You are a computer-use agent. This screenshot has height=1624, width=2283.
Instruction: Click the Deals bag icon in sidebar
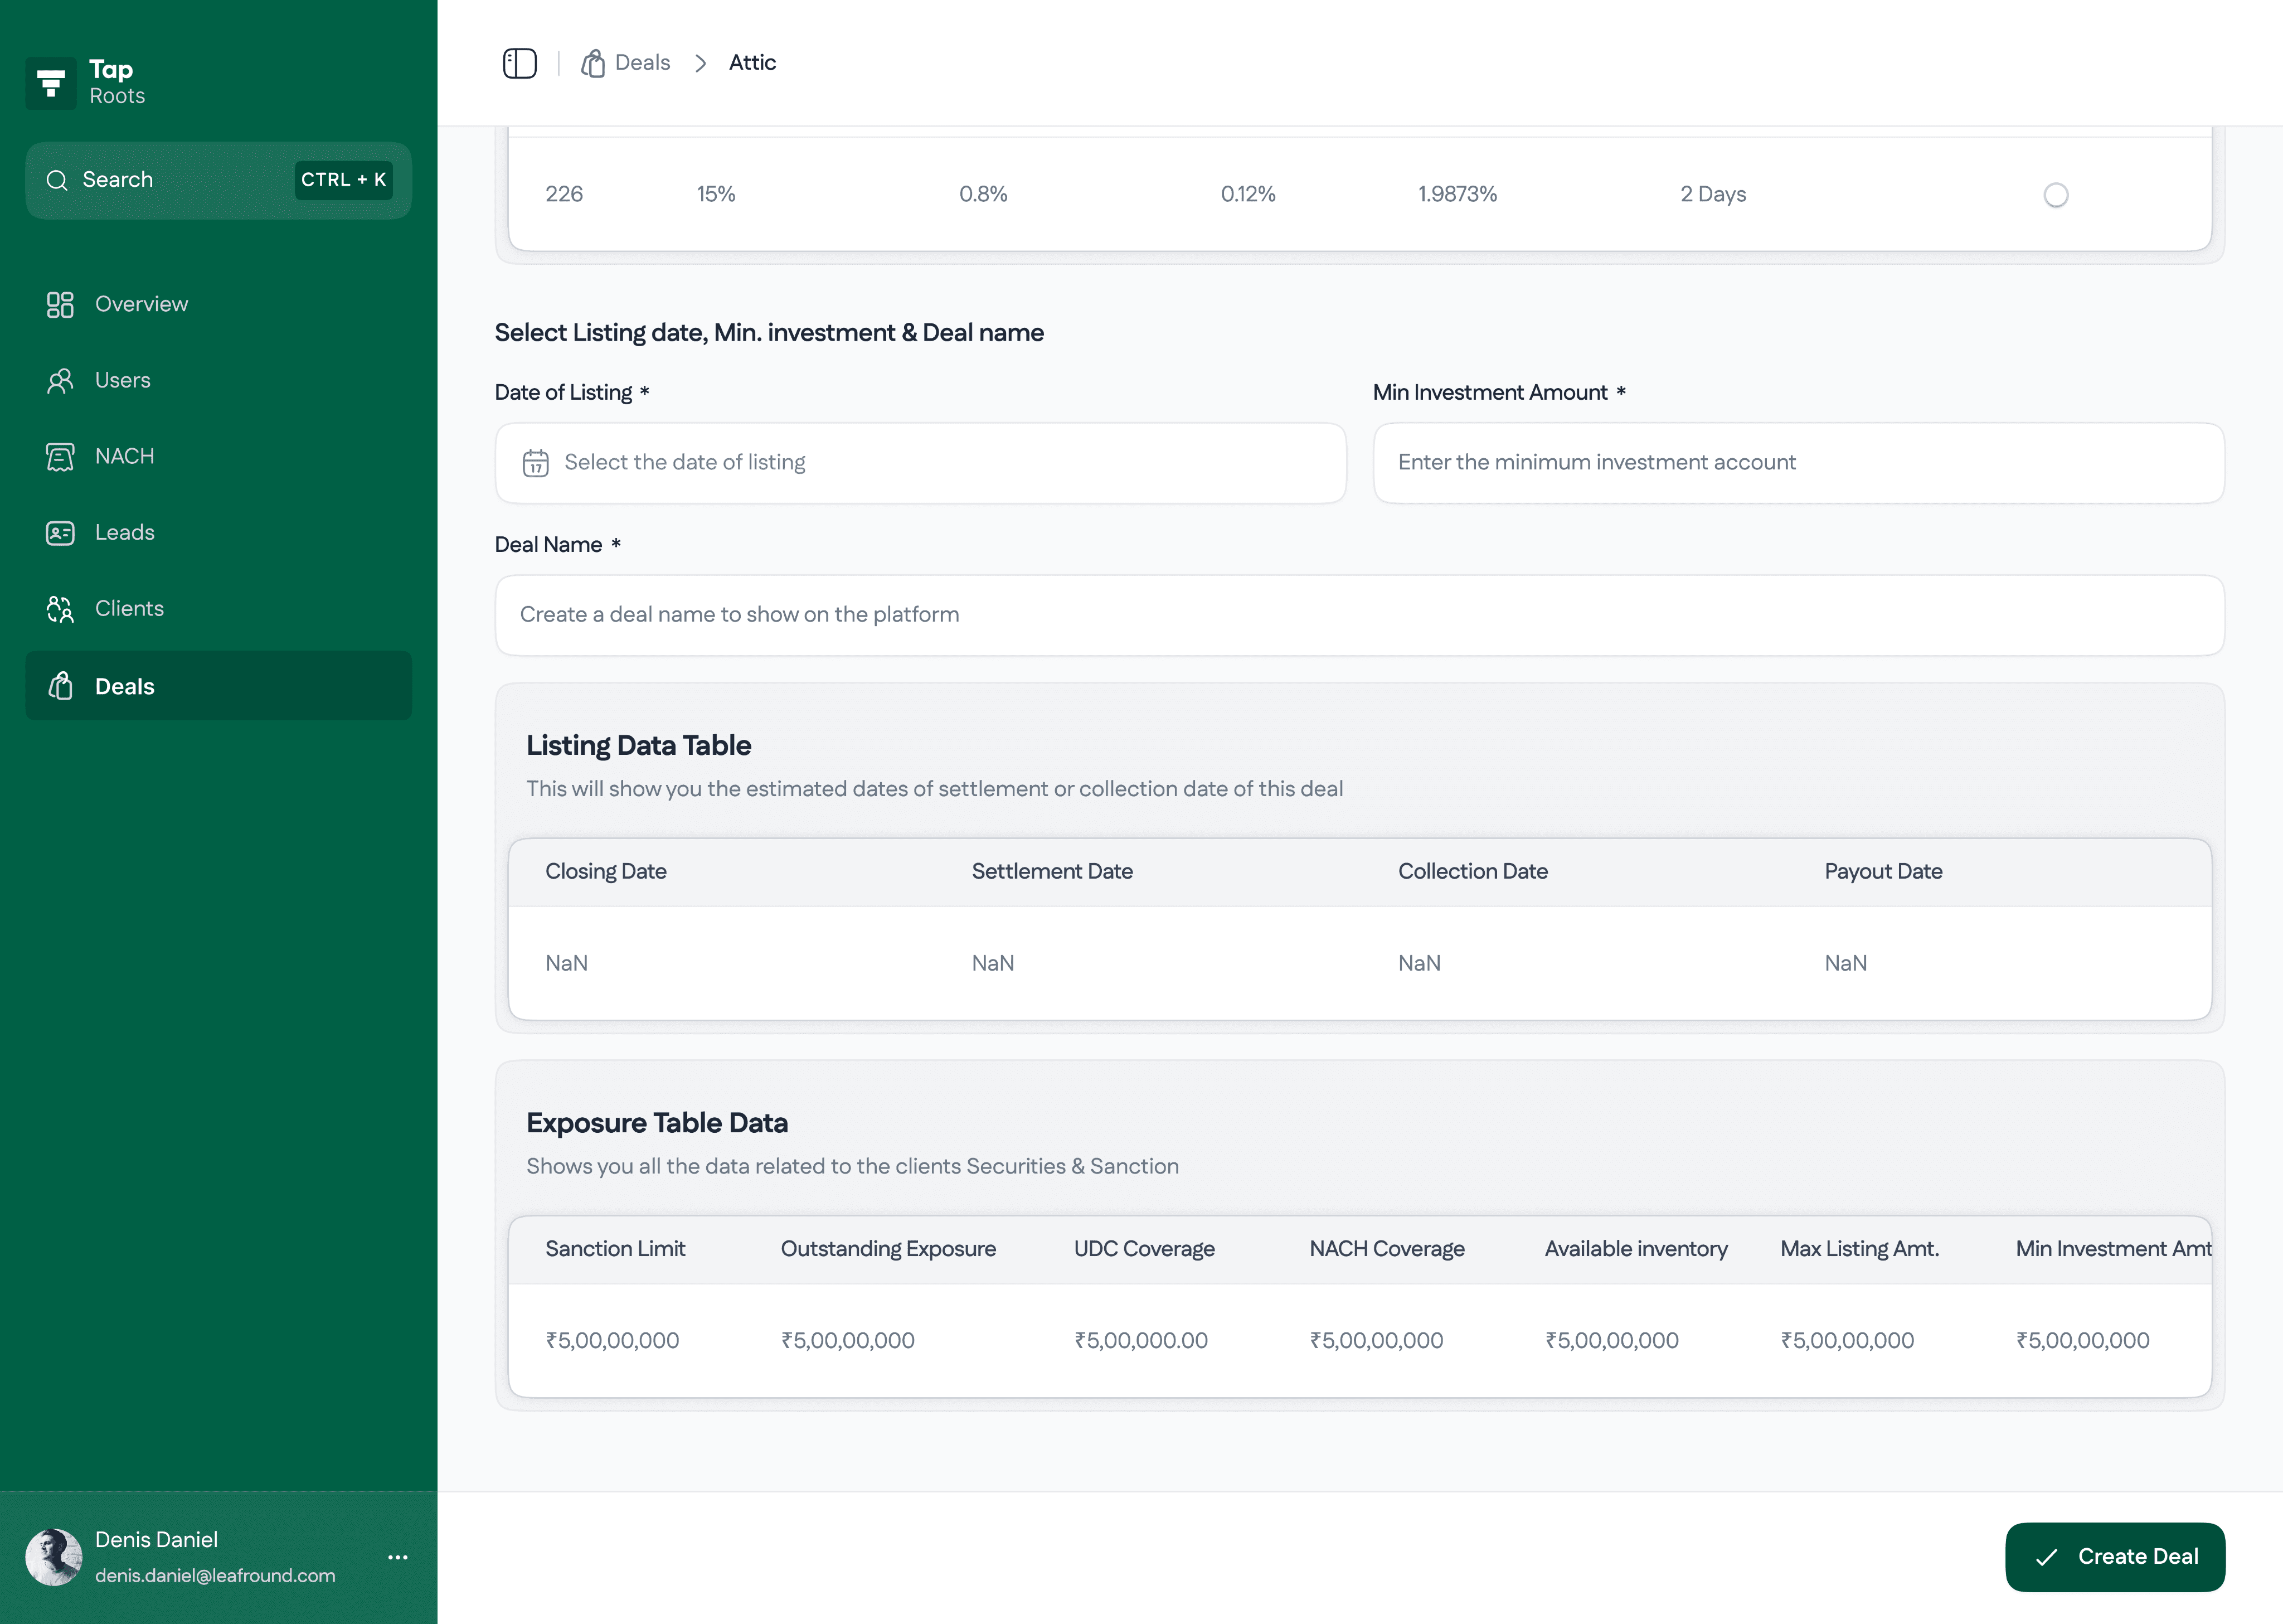[x=61, y=686]
